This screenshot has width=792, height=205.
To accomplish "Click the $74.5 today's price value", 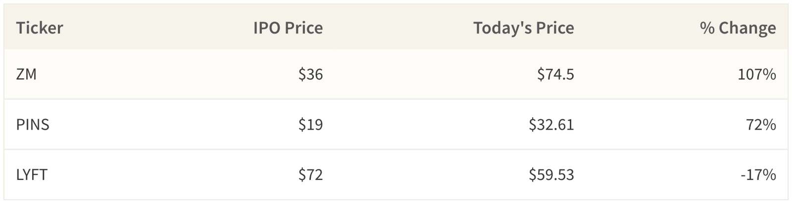I will 555,74.
